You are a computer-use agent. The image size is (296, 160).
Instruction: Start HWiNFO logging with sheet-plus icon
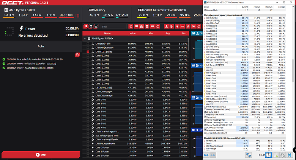click(x=276, y=155)
